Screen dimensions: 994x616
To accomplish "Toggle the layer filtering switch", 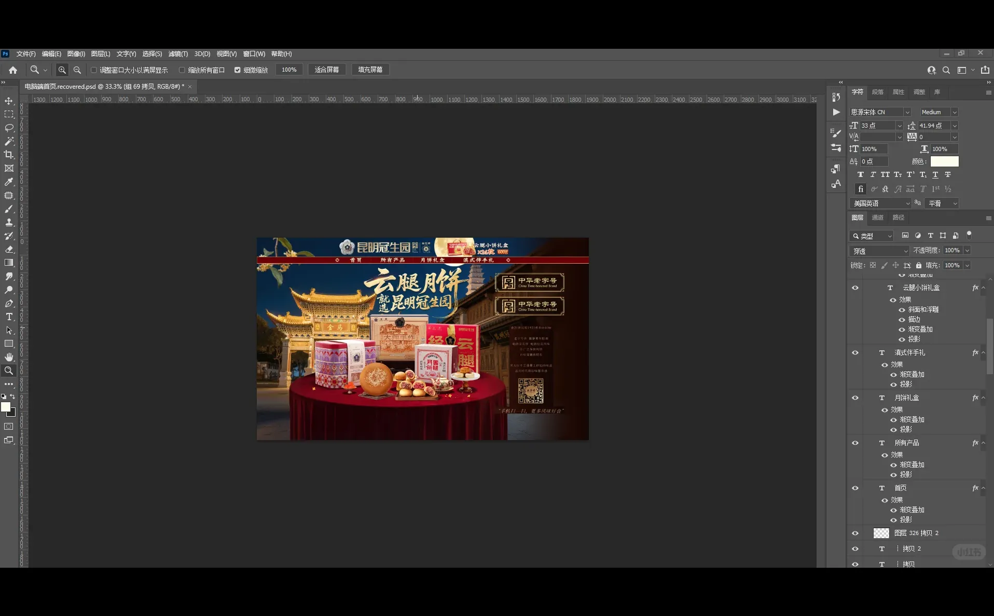I will point(969,235).
